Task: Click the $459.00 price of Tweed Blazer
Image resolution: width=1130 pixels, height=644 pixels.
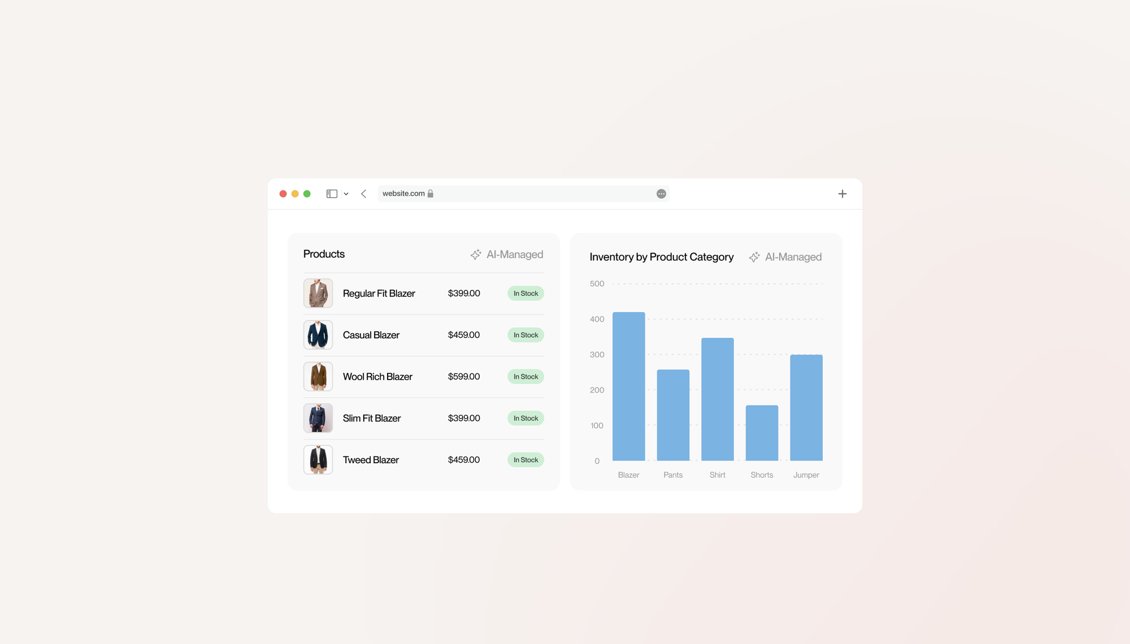Action: (464, 460)
